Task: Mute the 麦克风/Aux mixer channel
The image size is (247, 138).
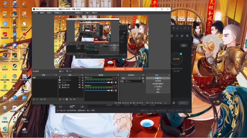Action: tap(112, 82)
